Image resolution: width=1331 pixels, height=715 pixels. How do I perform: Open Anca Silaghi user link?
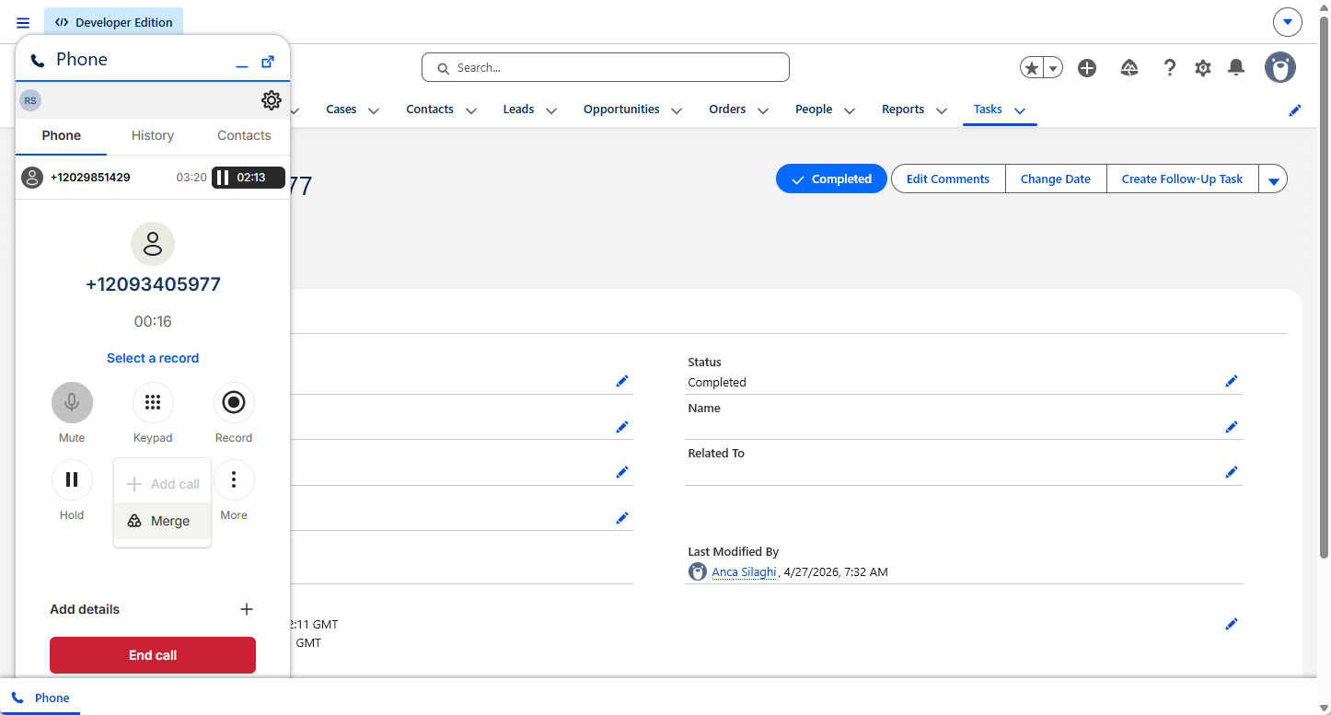pos(745,572)
